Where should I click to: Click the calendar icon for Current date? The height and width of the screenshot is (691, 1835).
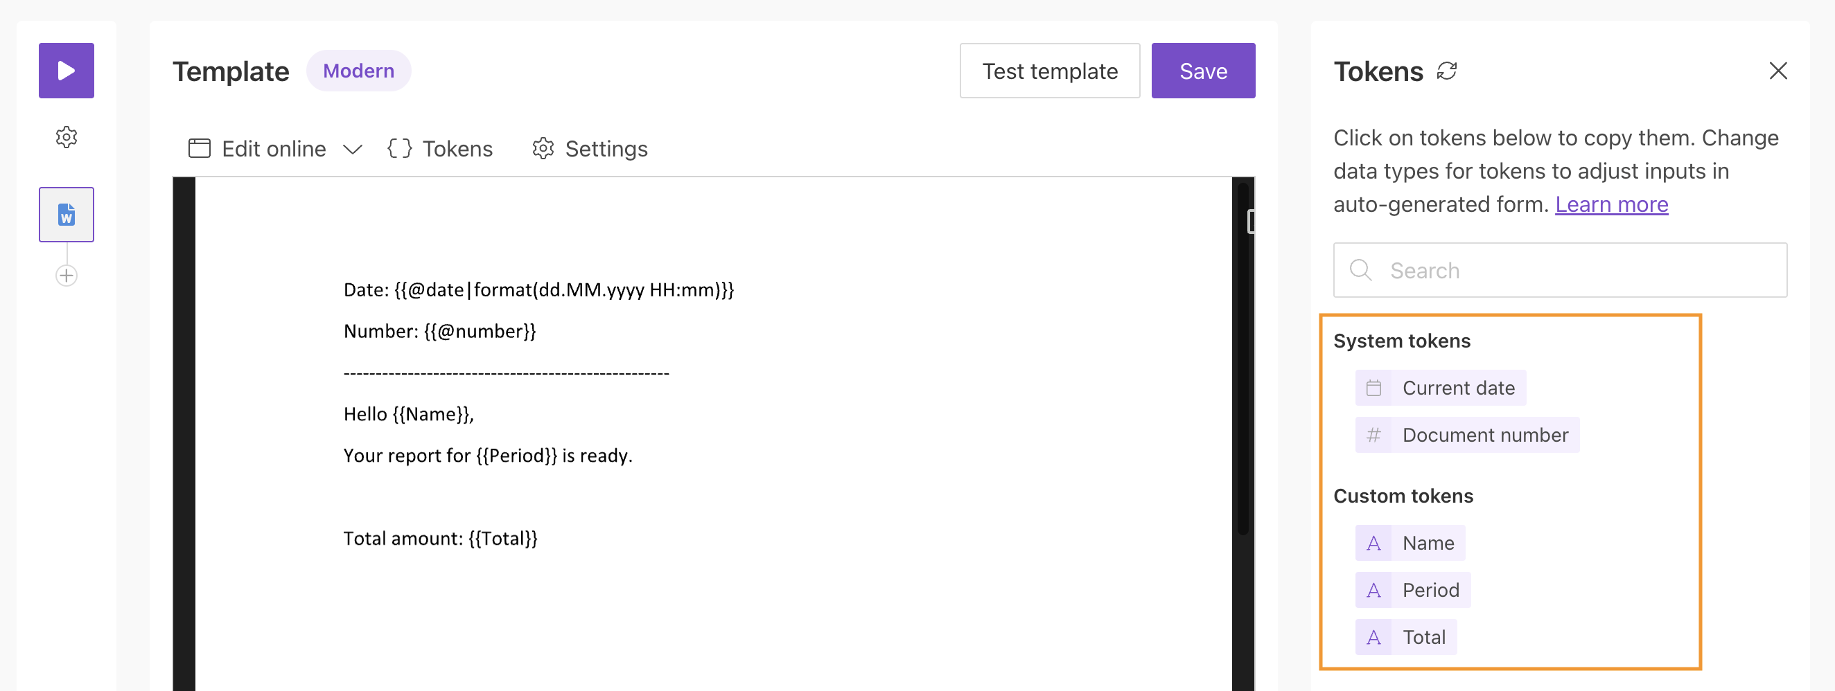click(x=1373, y=388)
